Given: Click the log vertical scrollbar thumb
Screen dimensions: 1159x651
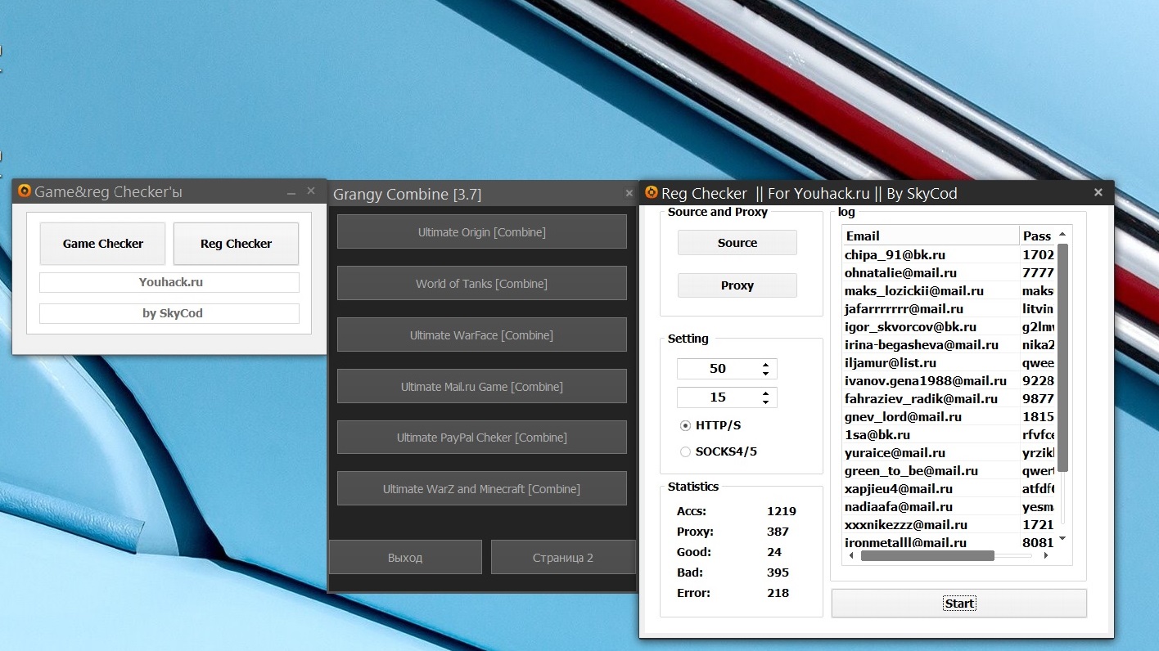Looking at the screenshot, I should tap(1062, 357).
